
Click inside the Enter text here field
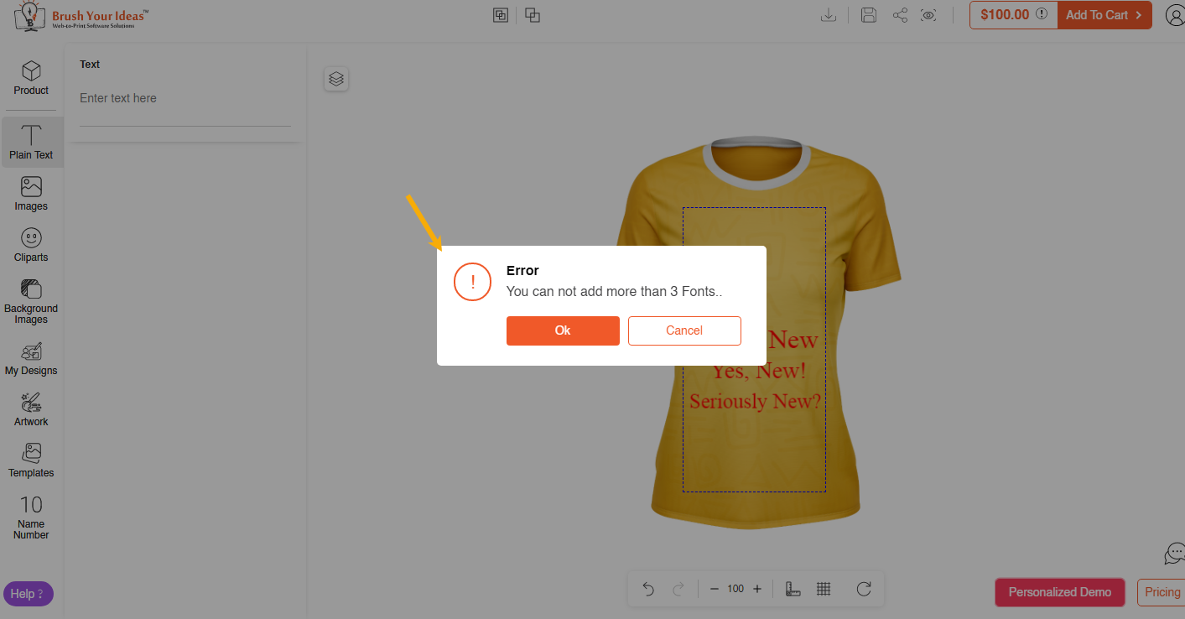coord(185,98)
